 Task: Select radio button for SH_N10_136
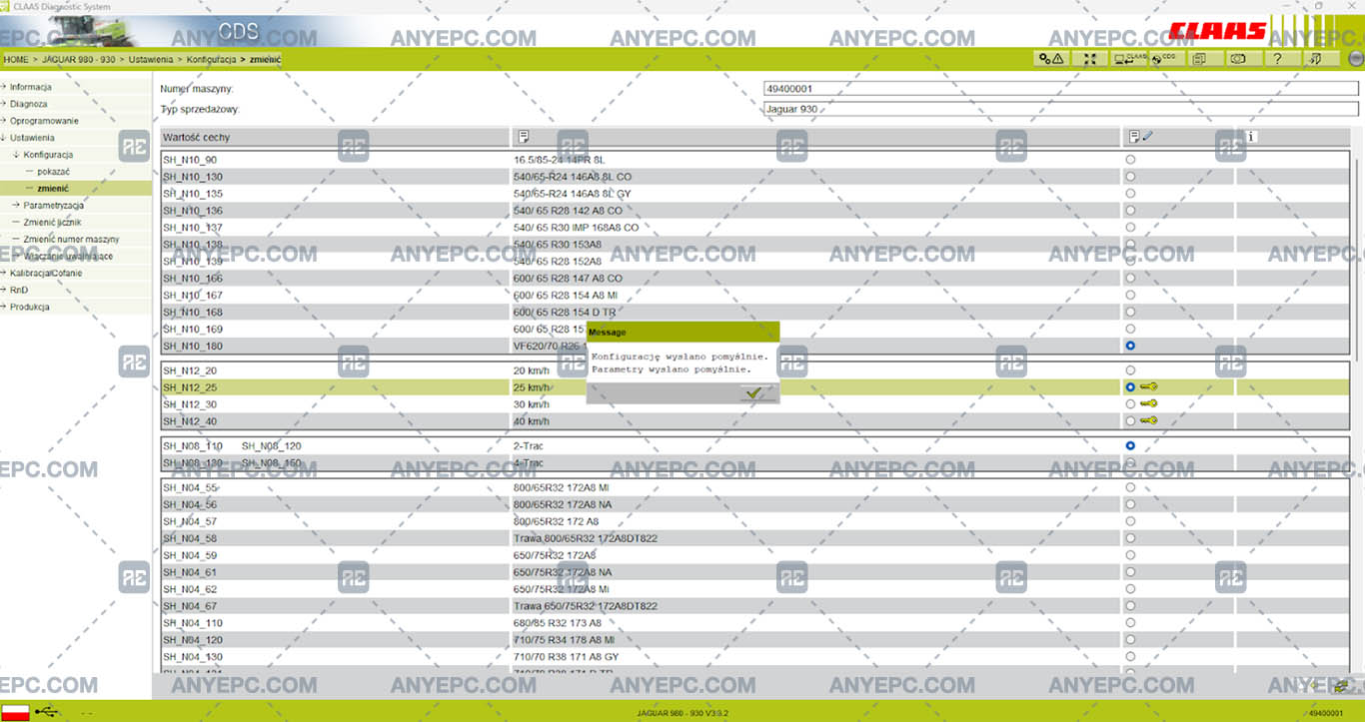tap(1130, 211)
